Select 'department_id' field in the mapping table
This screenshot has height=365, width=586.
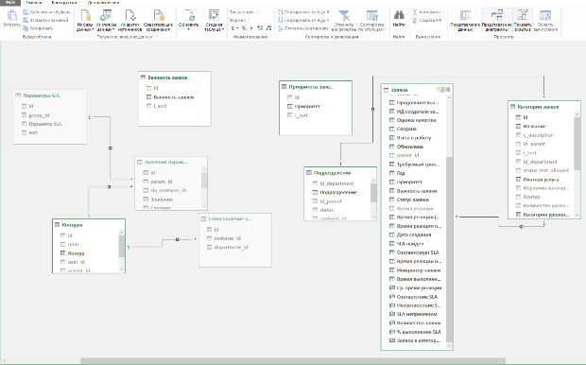coord(231,247)
